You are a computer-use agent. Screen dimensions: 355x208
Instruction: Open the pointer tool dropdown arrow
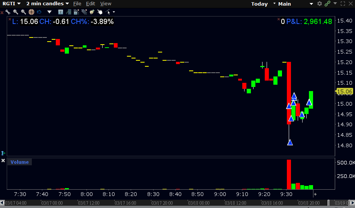pos(114,12)
